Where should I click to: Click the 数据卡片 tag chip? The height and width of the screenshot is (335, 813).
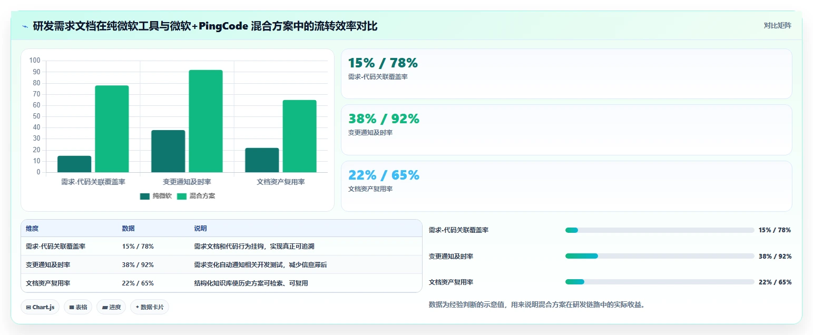point(150,307)
